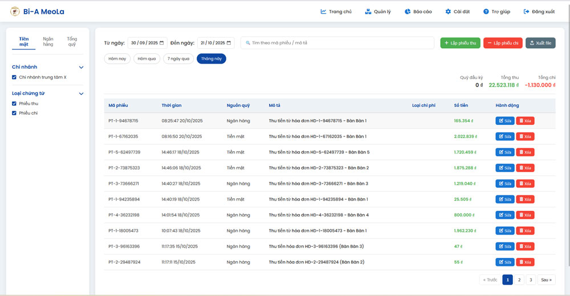Click the Đăng xuất logout icon

pos(527,11)
